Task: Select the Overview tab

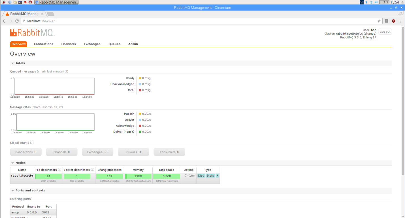Action: (19, 44)
